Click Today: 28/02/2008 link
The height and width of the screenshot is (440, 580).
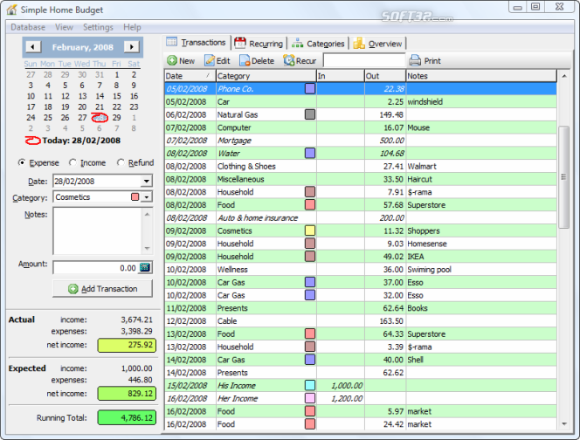pyautogui.click(x=80, y=140)
